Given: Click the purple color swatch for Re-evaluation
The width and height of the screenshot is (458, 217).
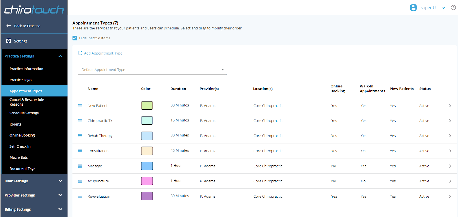Looking at the screenshot, I should click(147, 196).
